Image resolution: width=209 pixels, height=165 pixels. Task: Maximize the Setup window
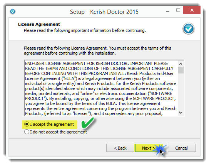click(178, 10)
